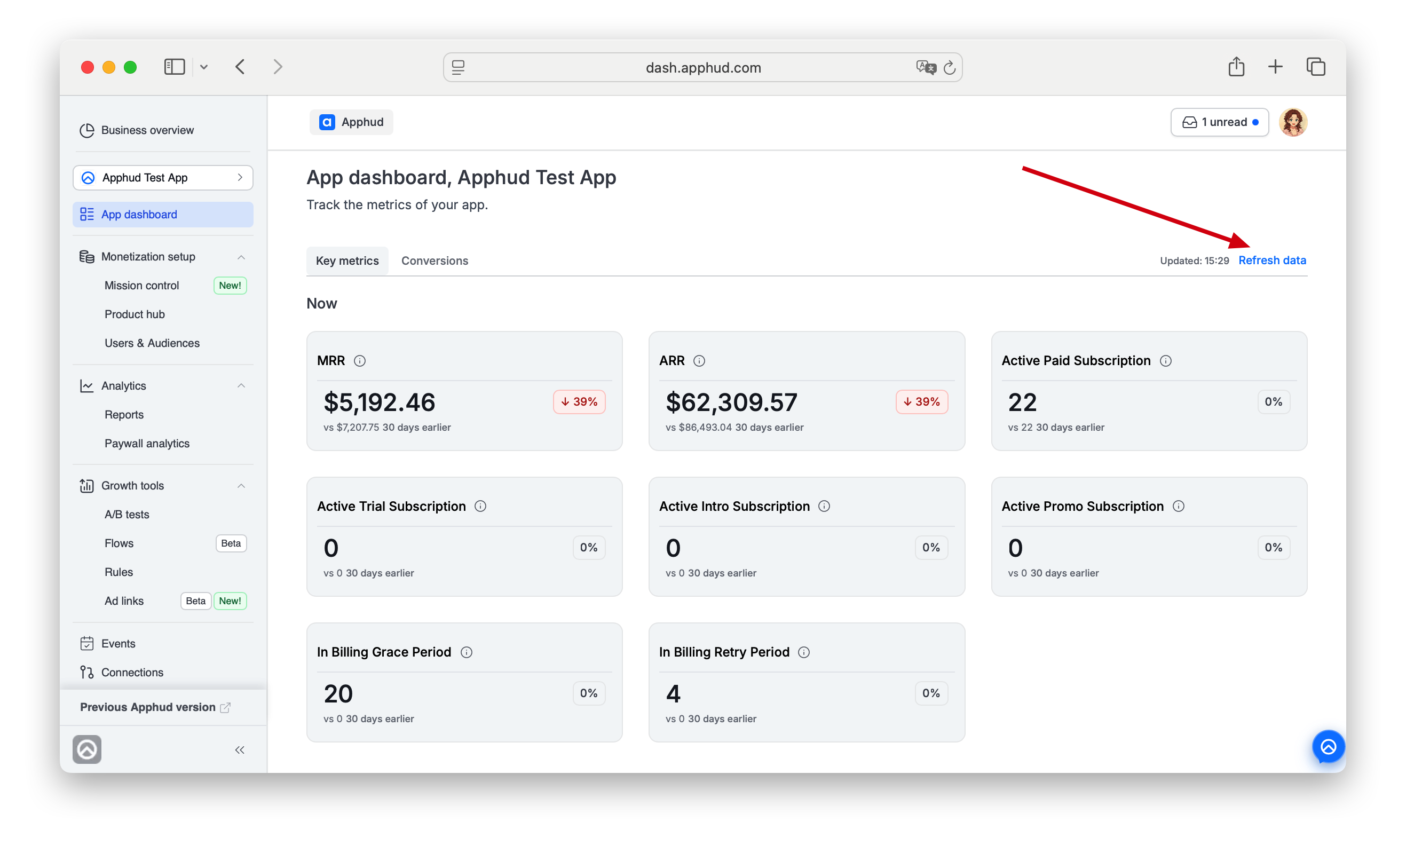
Task: Collapse the sidebar with double-chevron icon
Action: click(240, 750)
